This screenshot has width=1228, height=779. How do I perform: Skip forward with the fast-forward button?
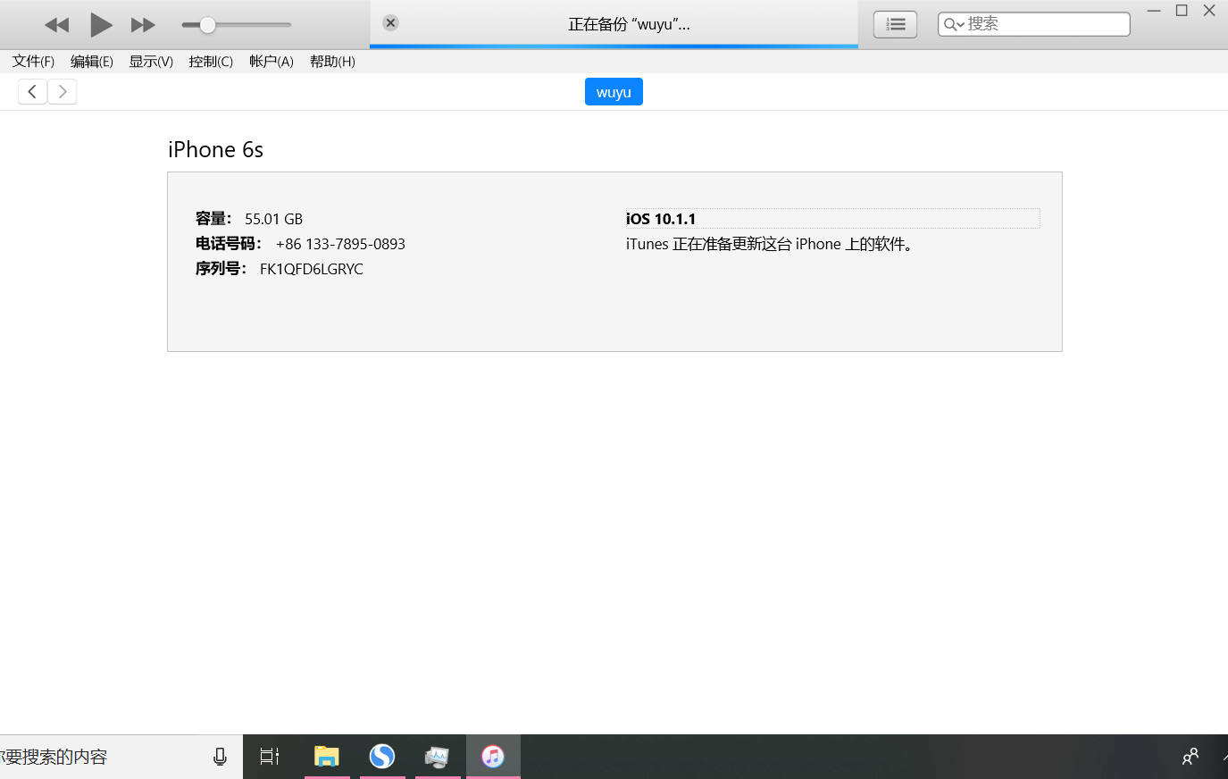click(143, 25)
